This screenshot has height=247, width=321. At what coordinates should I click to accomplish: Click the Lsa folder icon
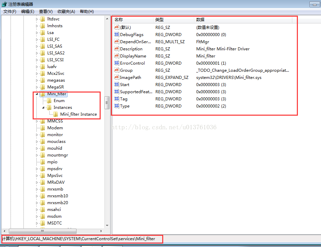click(43, 33)
